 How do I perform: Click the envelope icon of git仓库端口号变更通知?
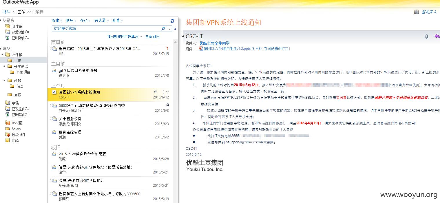54,70
